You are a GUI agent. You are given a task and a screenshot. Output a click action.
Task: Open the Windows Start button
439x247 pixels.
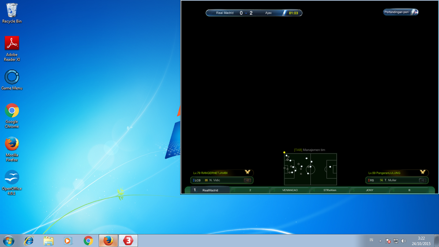click(x=8, y=240)
